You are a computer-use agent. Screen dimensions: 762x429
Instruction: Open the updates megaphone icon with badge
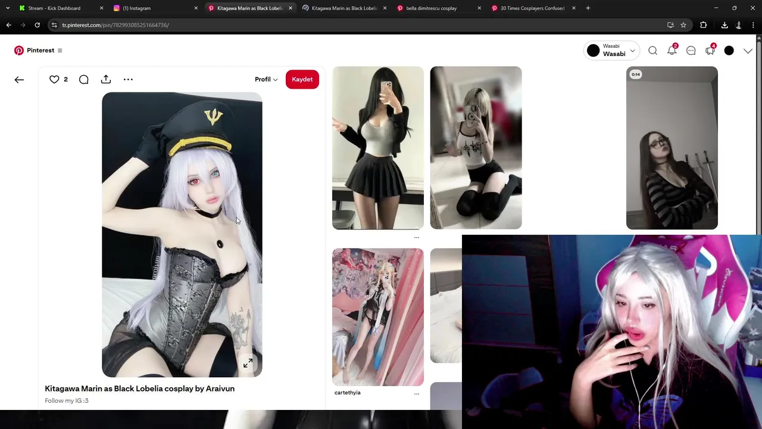[x=710, y=51]
